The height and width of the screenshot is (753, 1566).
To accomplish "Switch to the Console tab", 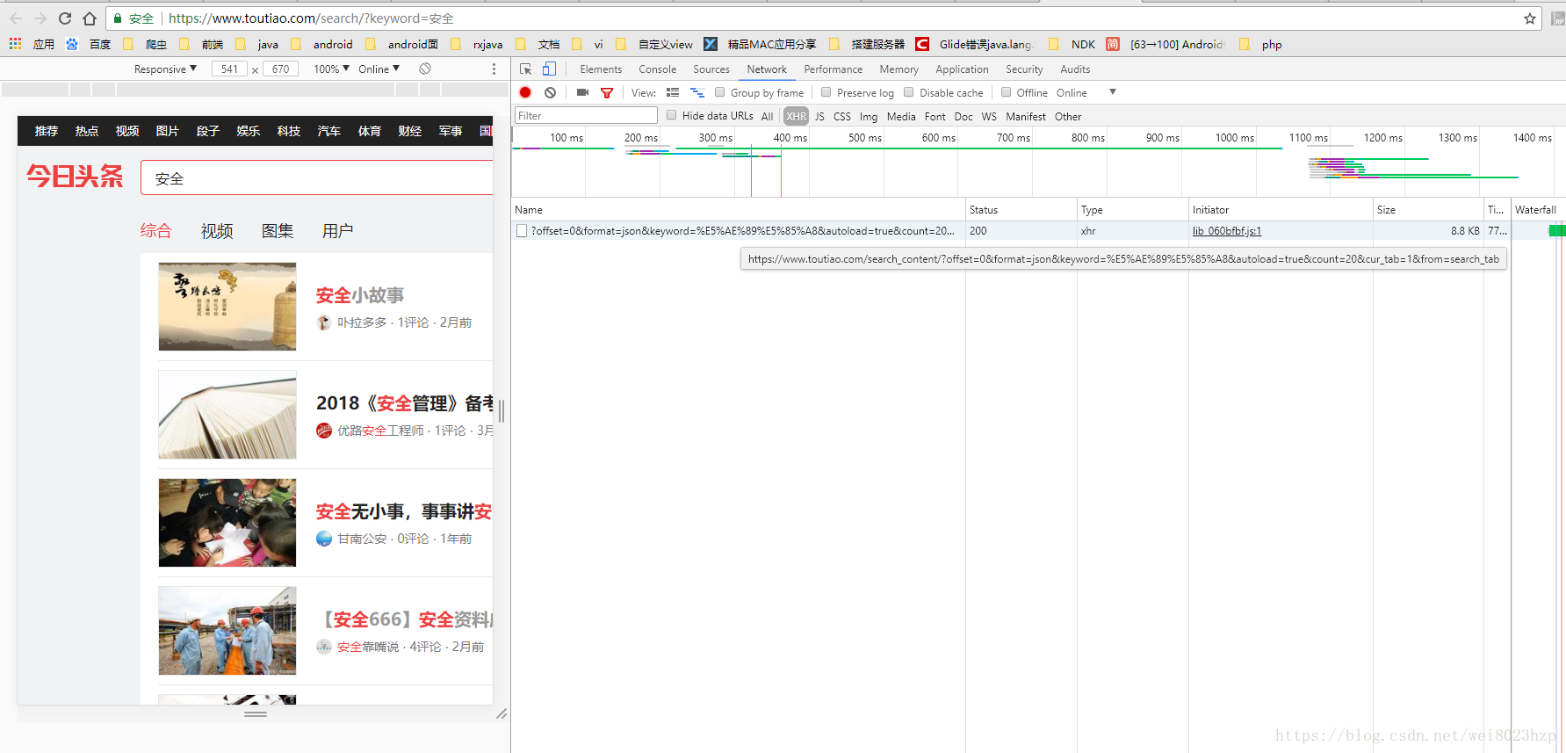I will [x=658, y=69].
